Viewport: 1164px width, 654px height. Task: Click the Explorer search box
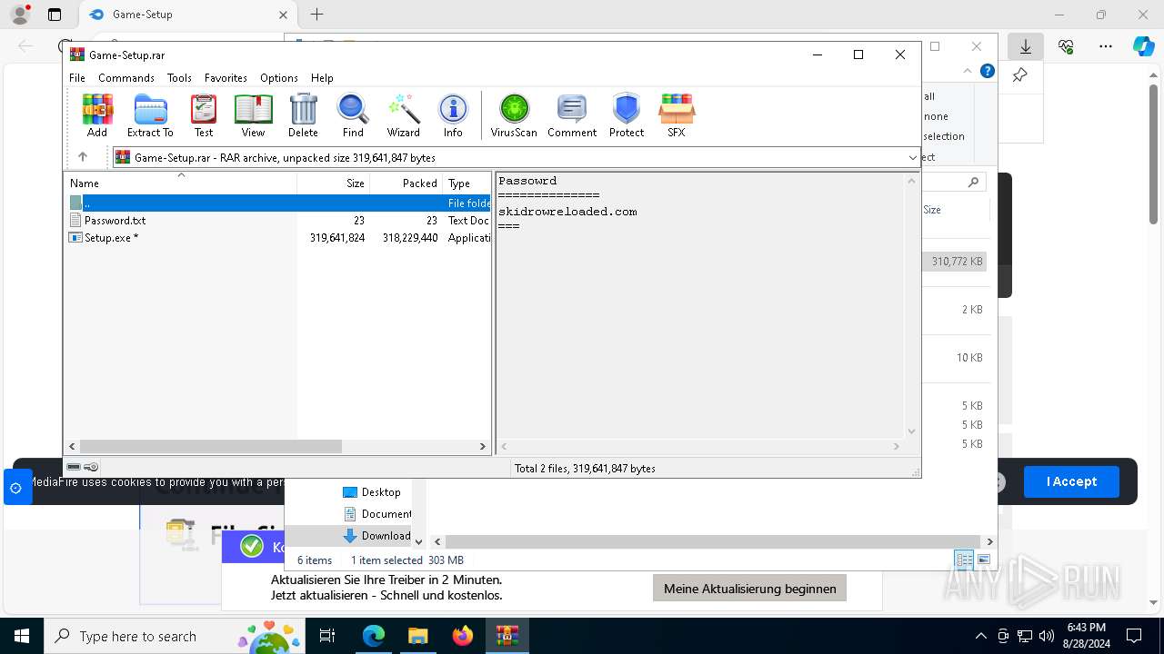coord(955,182)
